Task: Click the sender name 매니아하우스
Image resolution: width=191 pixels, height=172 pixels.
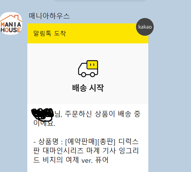Action: [x=49, y=16]
